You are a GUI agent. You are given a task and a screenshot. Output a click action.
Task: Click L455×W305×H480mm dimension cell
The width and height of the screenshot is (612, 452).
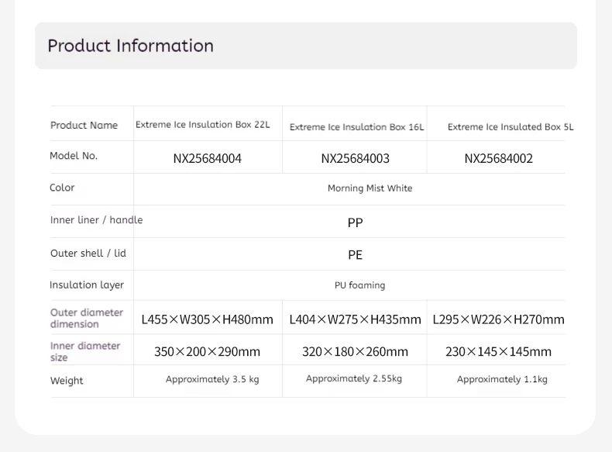click(208, 319)
